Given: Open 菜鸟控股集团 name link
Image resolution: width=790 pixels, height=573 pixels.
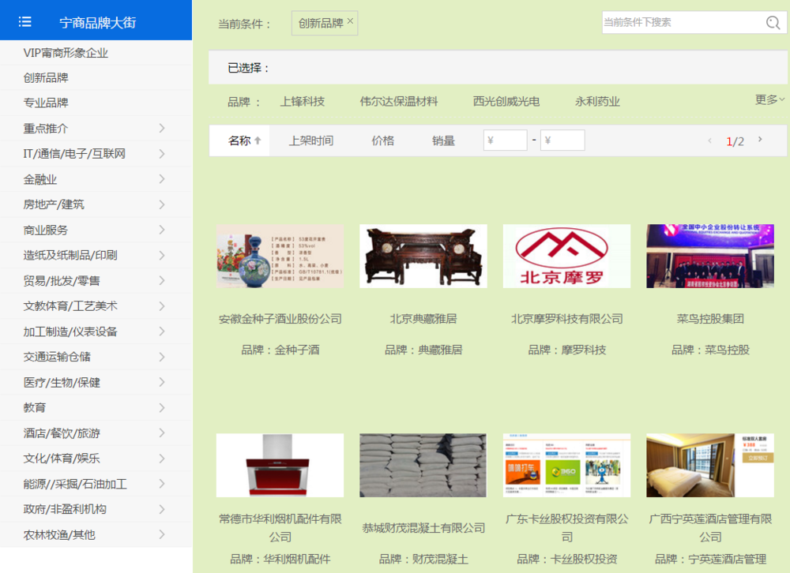Looking at the screenshot, I should click(x=710, y=319).
